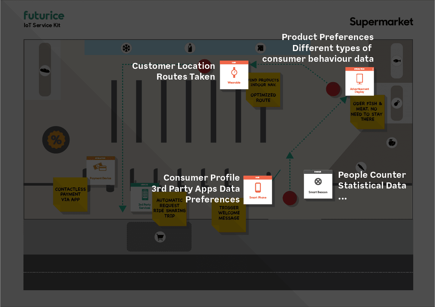The height and width of the screenshot is (307, 435).
Task: Toggle the red beacon near Advertisement Display
Action: pyautogui.click(x=333, y=89)
